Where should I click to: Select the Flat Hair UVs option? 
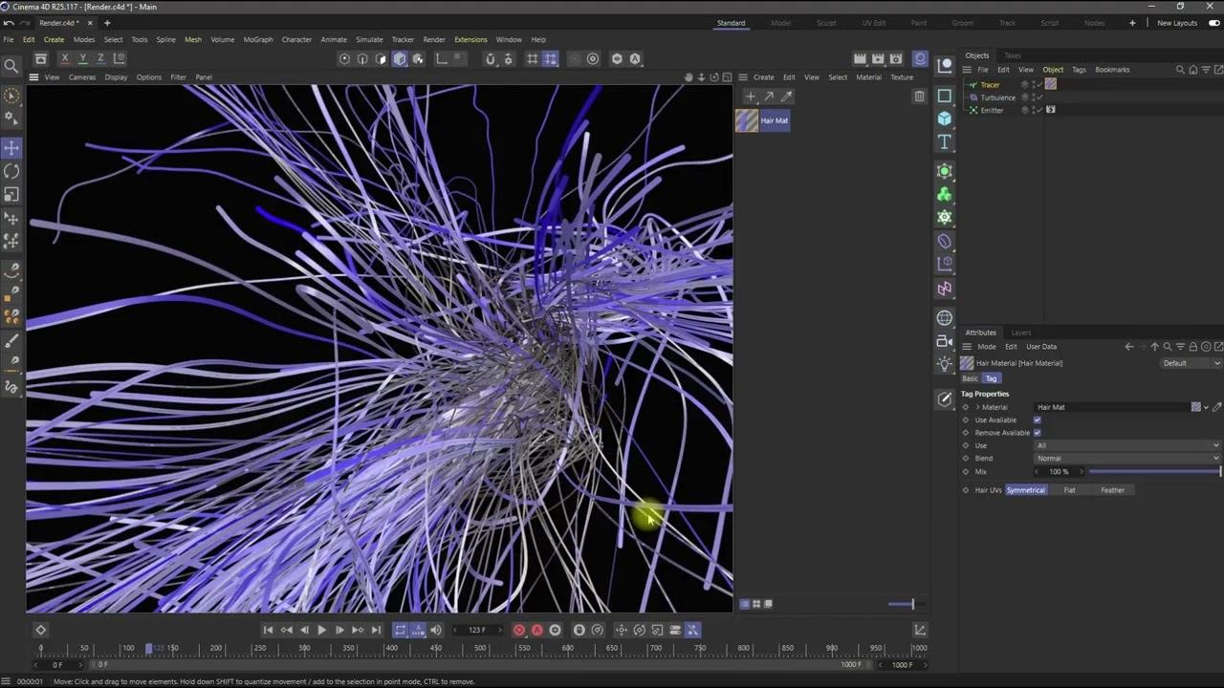pyautogui.click(x=1069, y=490)
